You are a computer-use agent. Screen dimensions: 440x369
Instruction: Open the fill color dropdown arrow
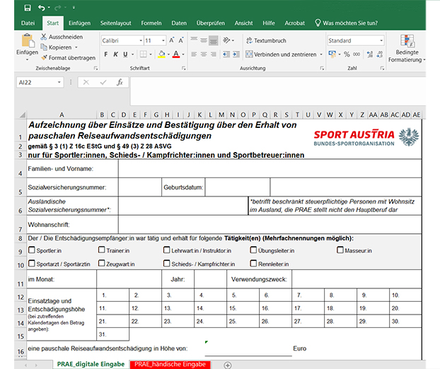[168, 54]
